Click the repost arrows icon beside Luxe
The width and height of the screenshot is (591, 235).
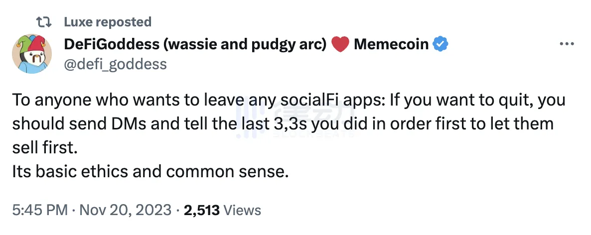pyautogui.click(x=45, y=22)
